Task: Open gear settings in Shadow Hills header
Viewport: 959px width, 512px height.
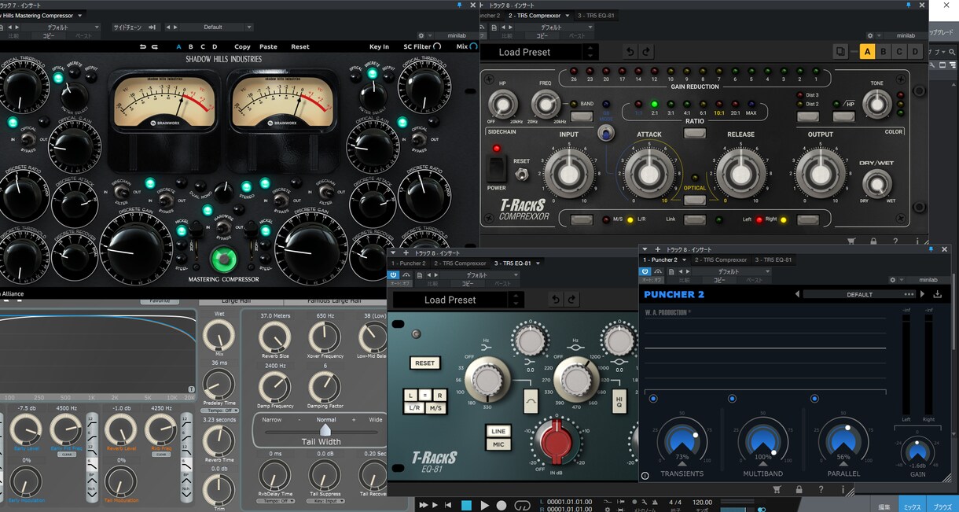Action: point(421,35)
